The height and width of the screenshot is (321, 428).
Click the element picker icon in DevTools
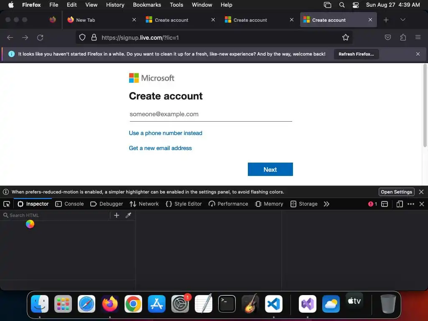(x=7, y=204)
